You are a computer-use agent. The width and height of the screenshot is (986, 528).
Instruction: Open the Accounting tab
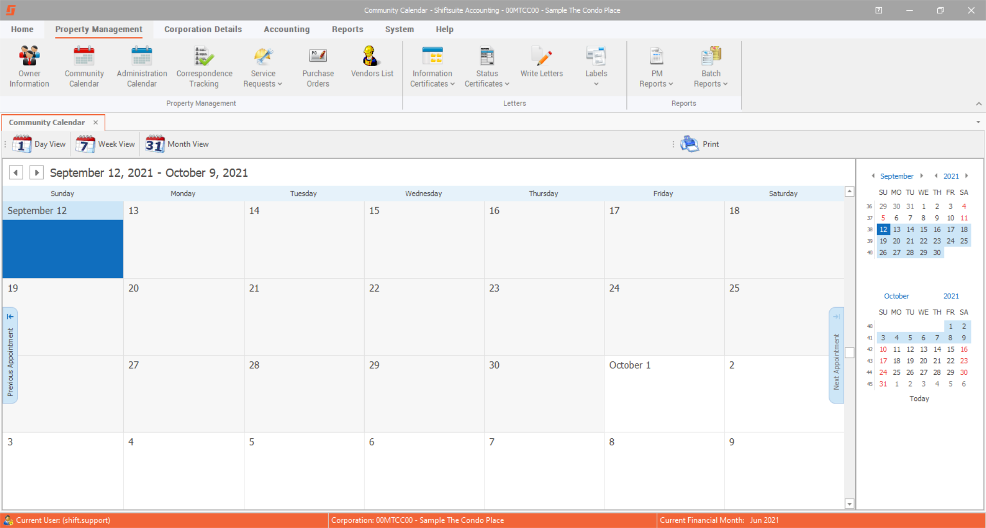287,29
